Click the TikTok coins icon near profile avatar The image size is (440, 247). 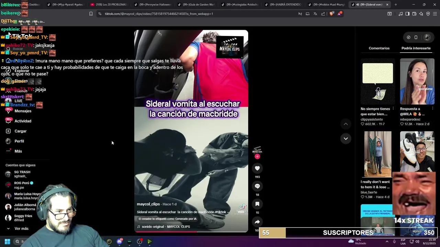coord(408,37)
